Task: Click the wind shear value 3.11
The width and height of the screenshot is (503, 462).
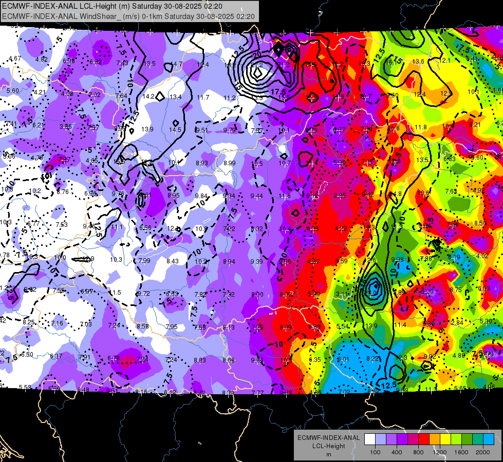Action: pos(342,294)
